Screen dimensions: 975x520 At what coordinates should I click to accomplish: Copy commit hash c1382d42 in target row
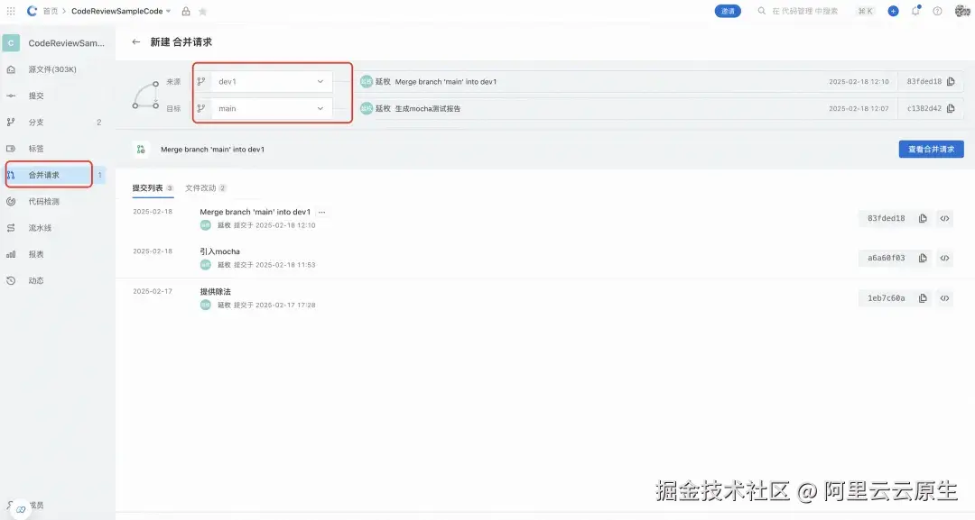point(951,108)
